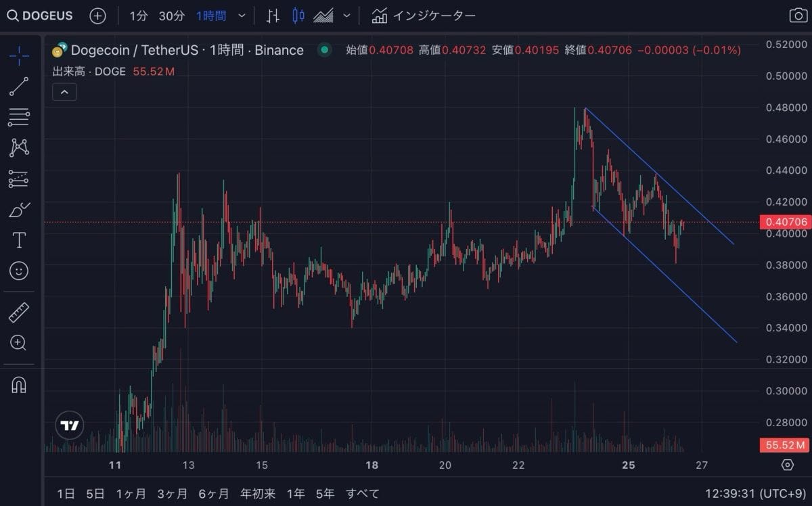Image resolution: width=812 pixels, height=506 pixels.
Task: Select the brush drawing tool
Action: click(x=19, y=210)
